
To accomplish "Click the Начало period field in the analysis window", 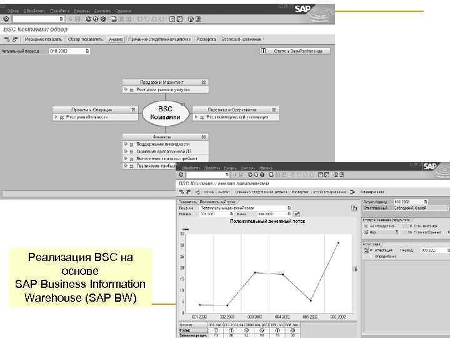I will click(x=216, y=214).
